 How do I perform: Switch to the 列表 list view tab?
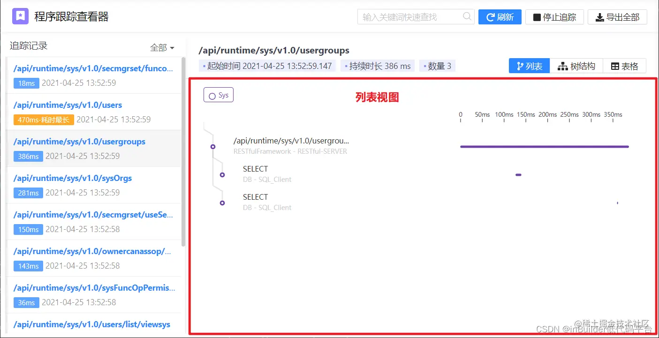point(530,66)
